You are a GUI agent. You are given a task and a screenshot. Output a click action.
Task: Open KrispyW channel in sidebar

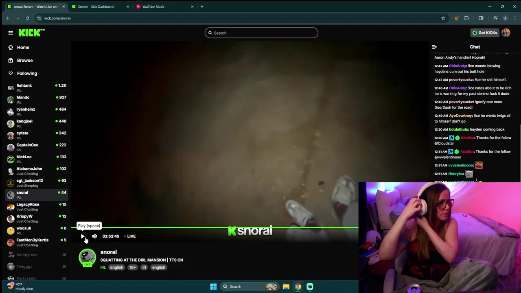pyautogui.click(x=37, y=218)
